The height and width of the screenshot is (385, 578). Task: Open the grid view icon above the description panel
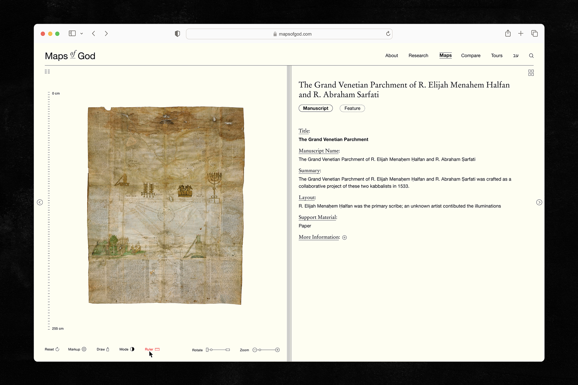pyautogui.click(x=531, y=73)
